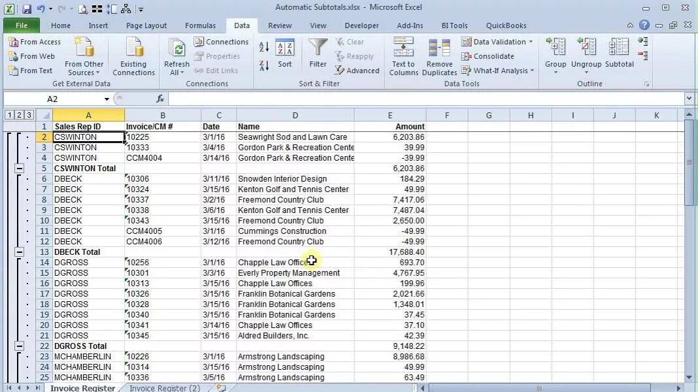698x392 pixels.
Task: Open the Sort dialog
Action: pyautogui.click(x=285, y=54)
